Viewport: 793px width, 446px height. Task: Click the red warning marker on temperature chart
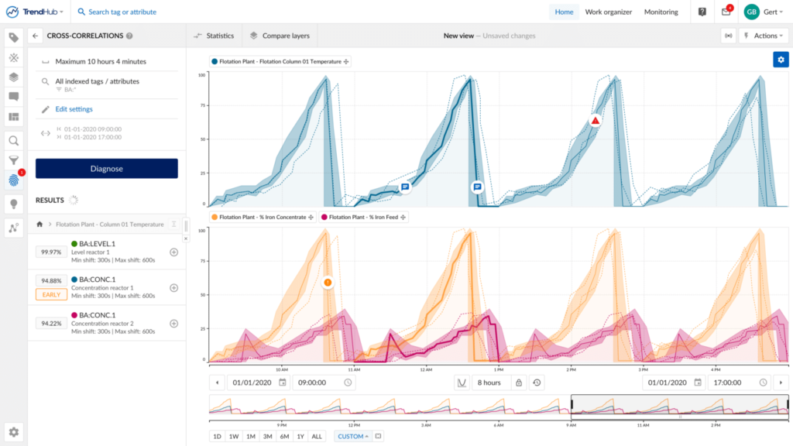pyautogui.click(x=596, y=121)
